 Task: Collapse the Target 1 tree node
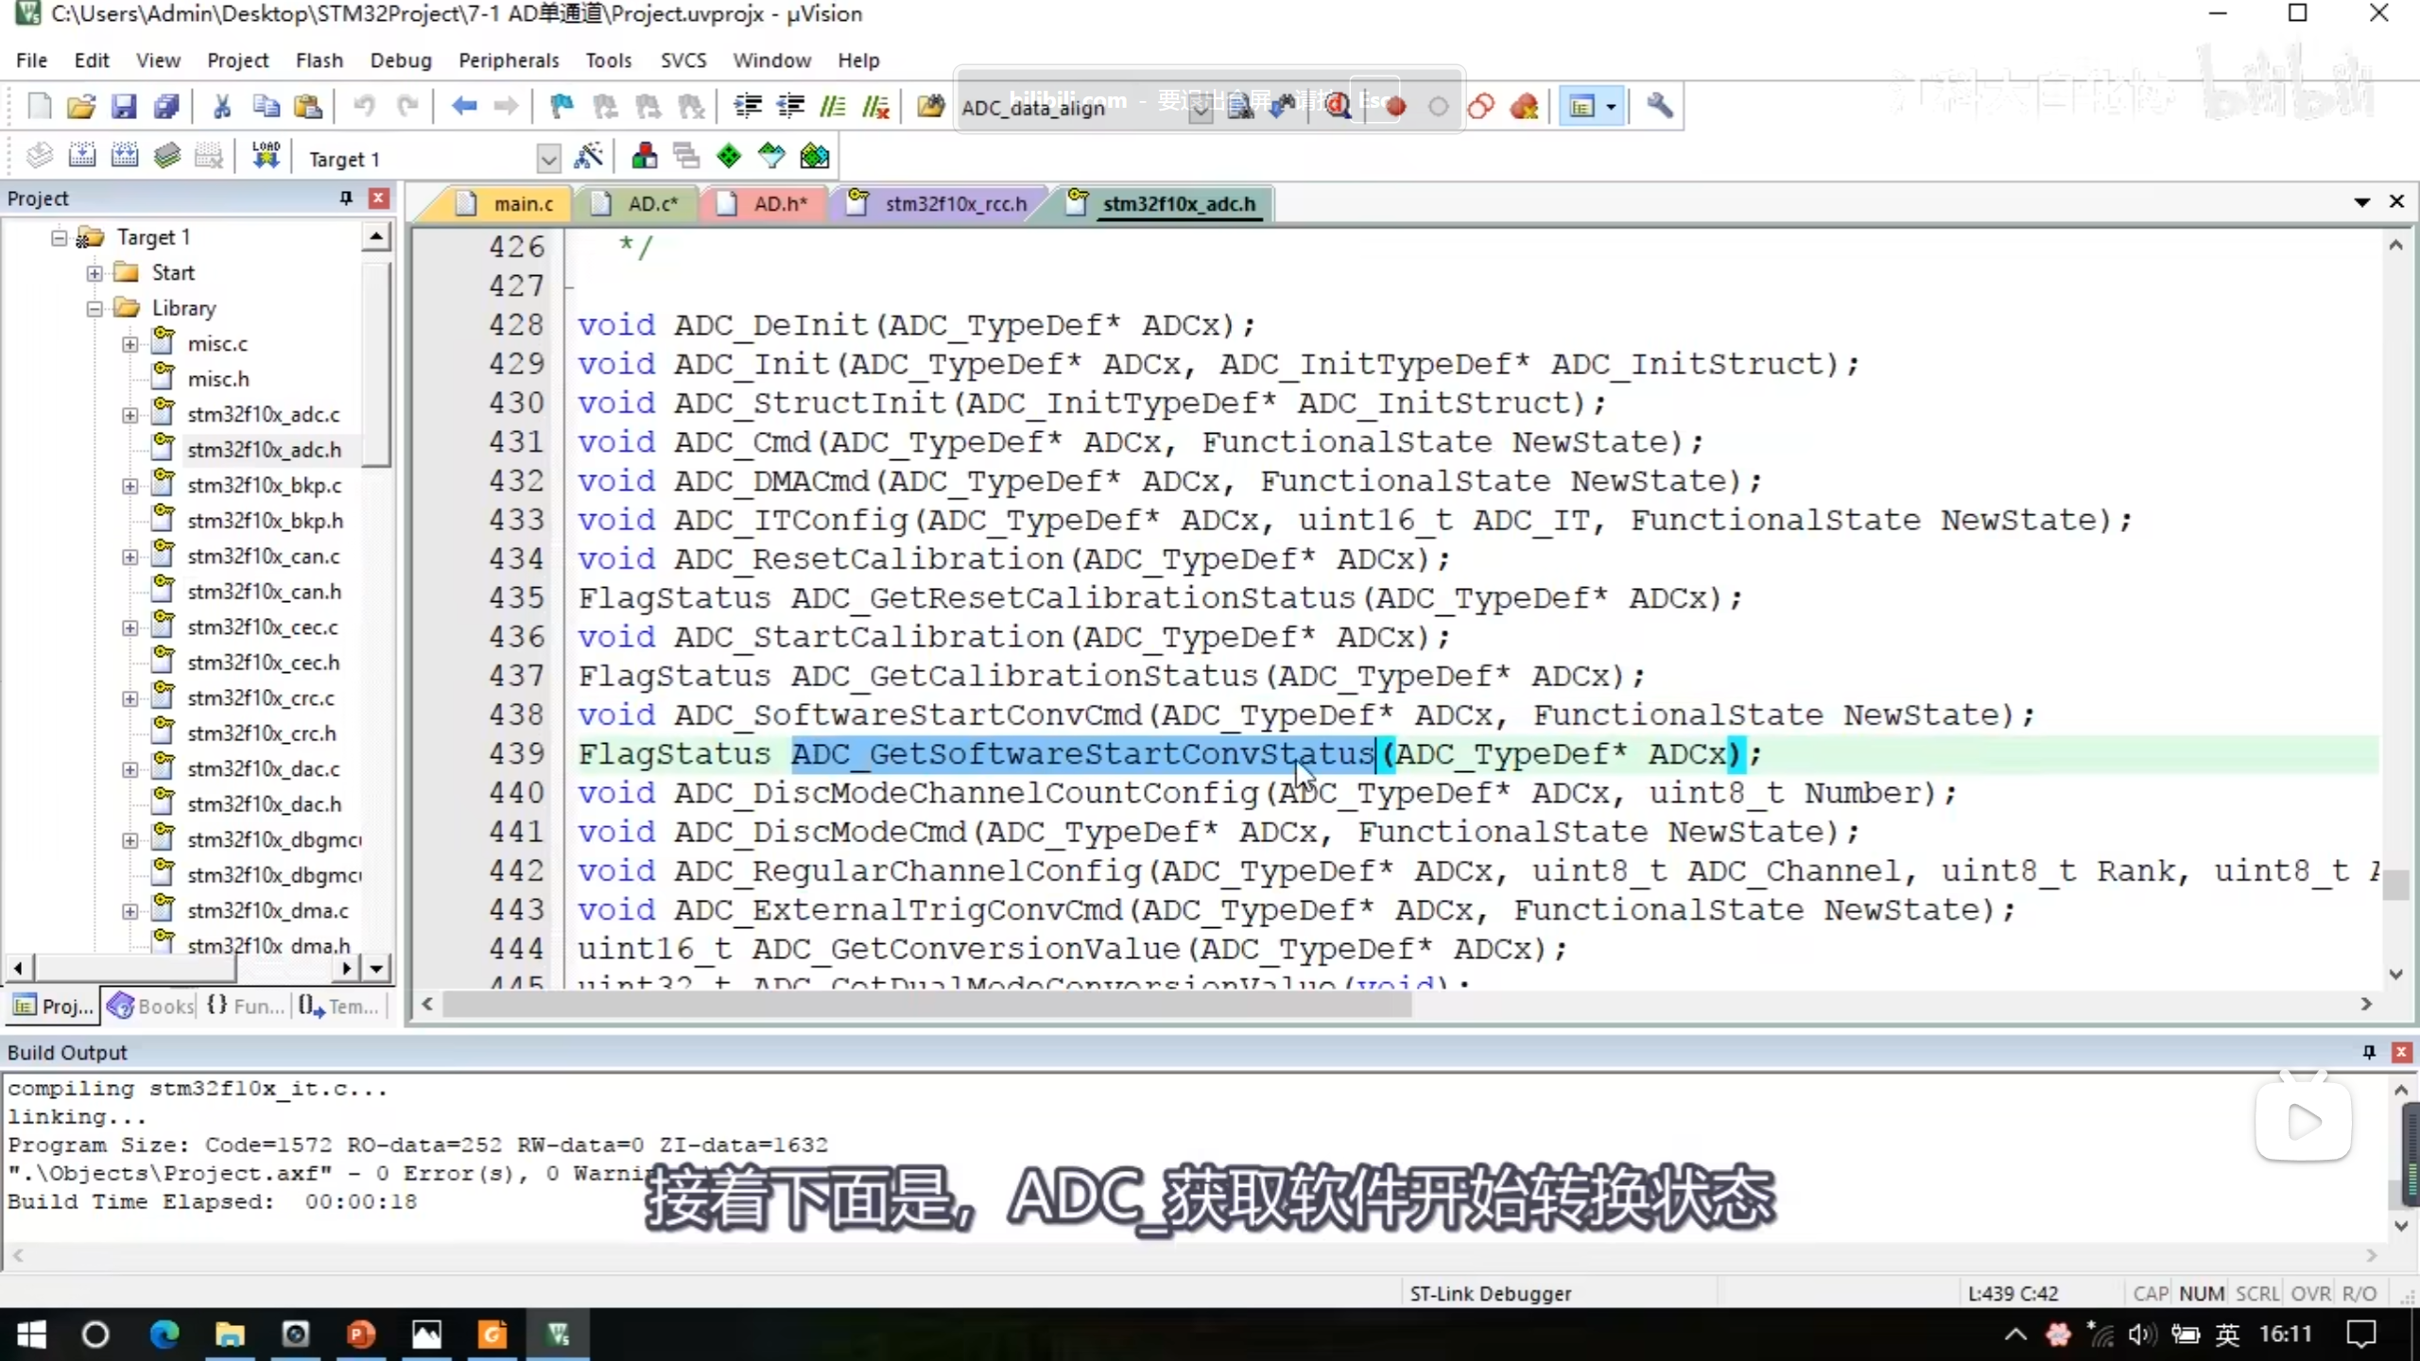[x=59, y=237]
